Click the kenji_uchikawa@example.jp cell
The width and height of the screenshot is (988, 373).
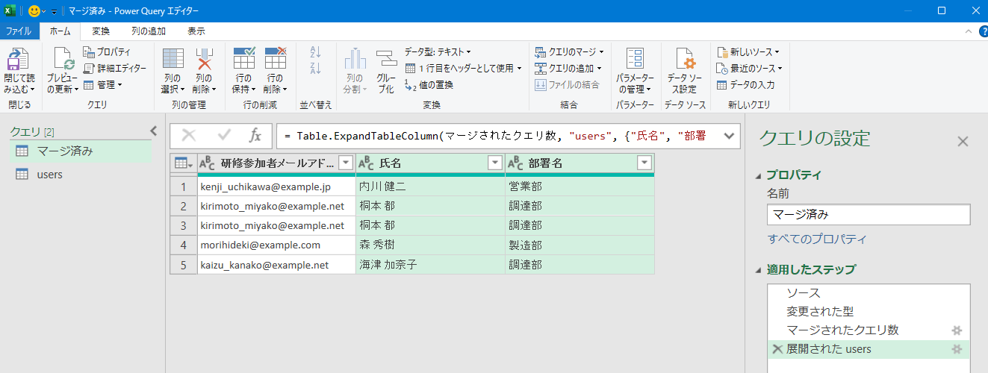pyautogui.click(x=277, y=186)
